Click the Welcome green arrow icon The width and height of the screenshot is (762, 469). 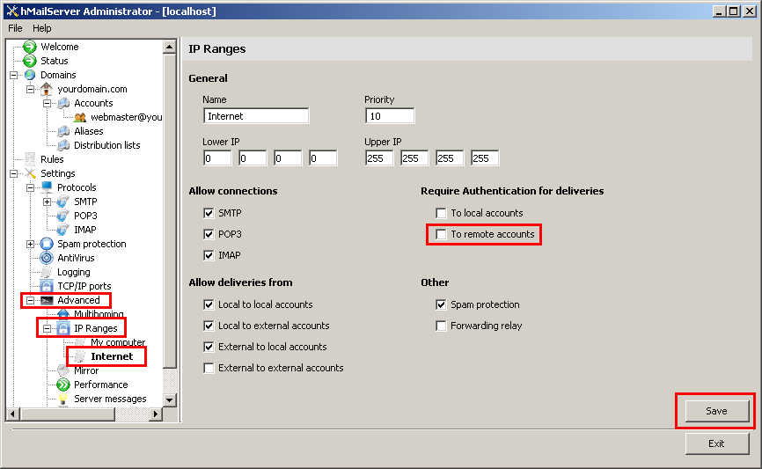[x=30, y=47]
